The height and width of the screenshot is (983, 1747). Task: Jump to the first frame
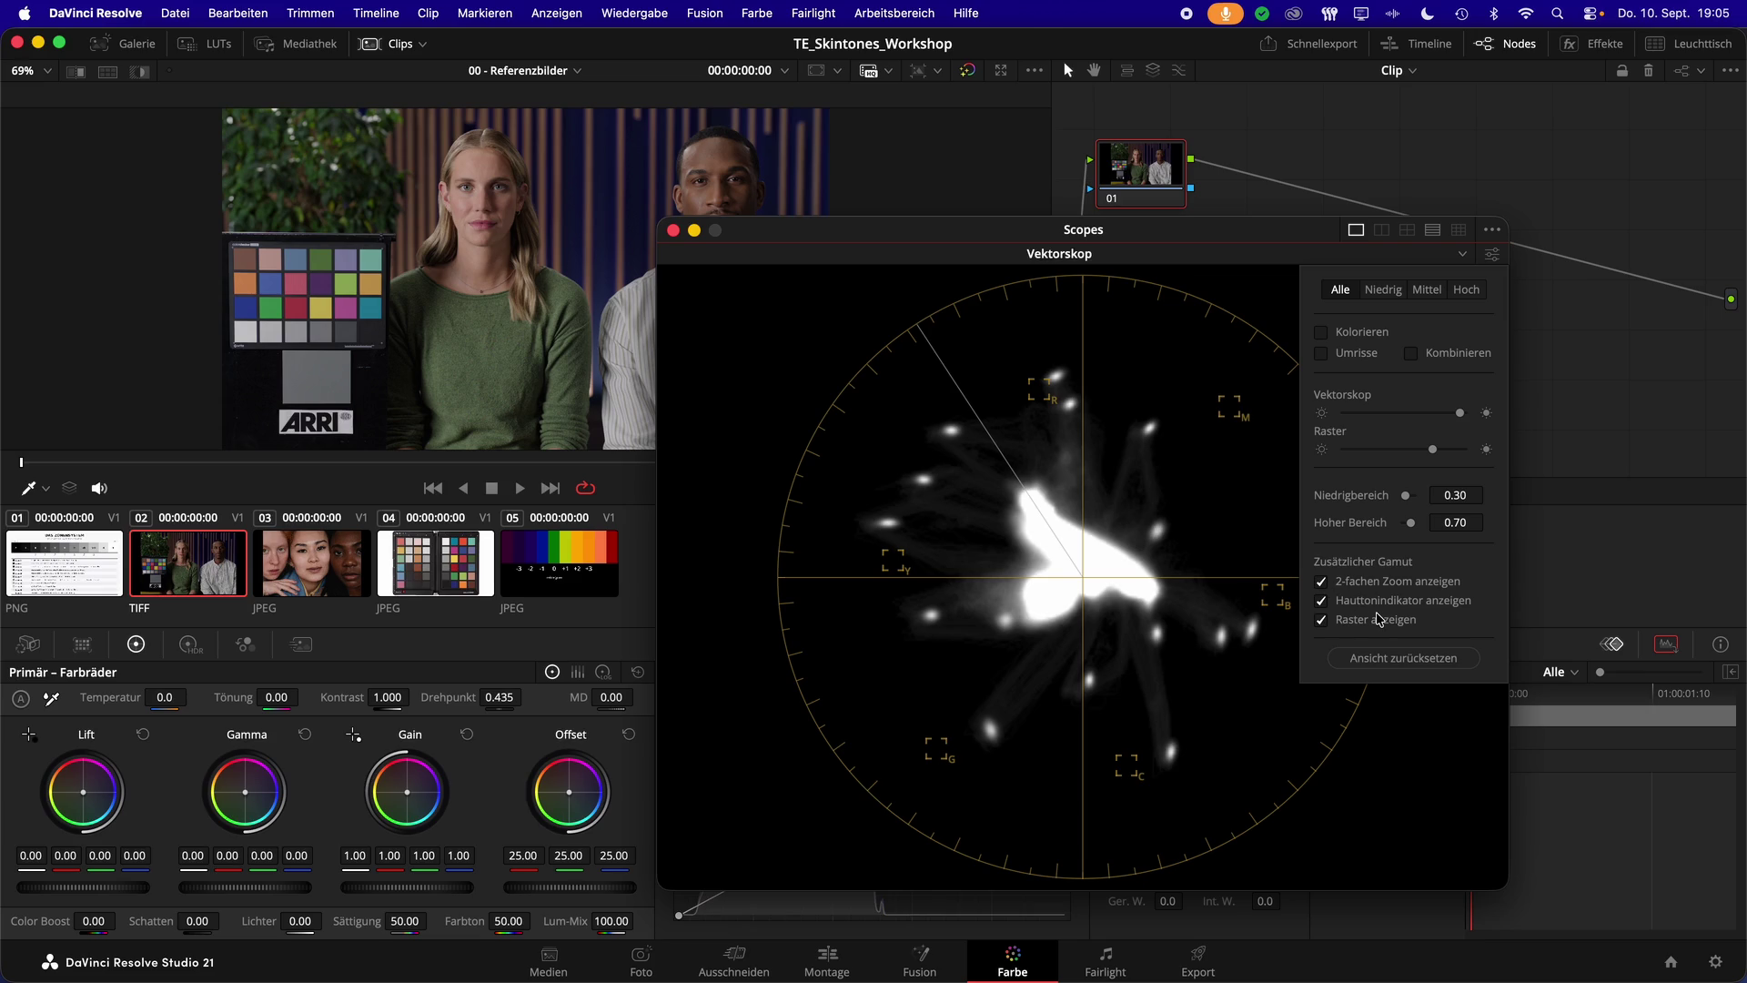433,489
